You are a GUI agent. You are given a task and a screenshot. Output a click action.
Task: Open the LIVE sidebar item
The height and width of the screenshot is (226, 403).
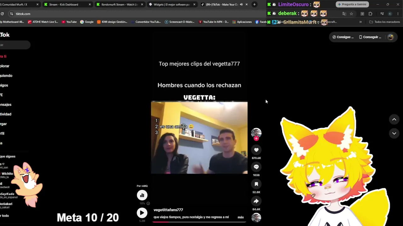click(x=2, y=95)
